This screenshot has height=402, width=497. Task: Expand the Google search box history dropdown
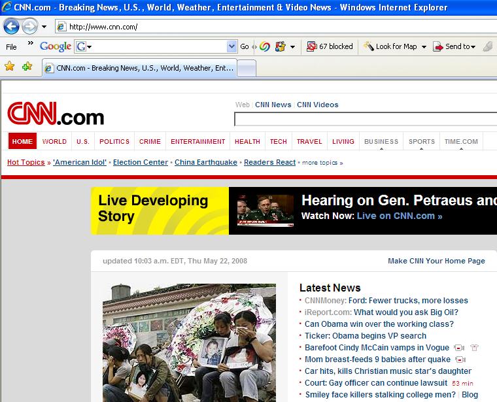(231, 46)
